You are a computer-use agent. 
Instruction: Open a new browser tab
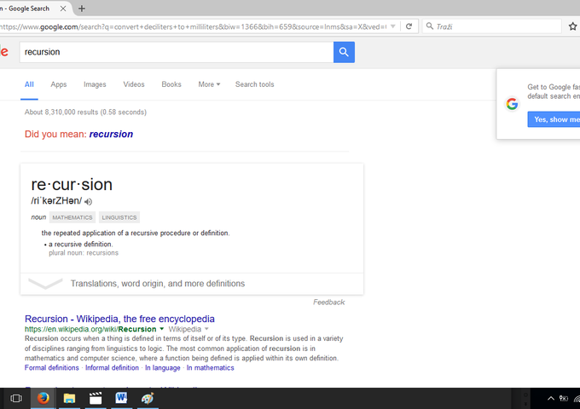[82, 9]
